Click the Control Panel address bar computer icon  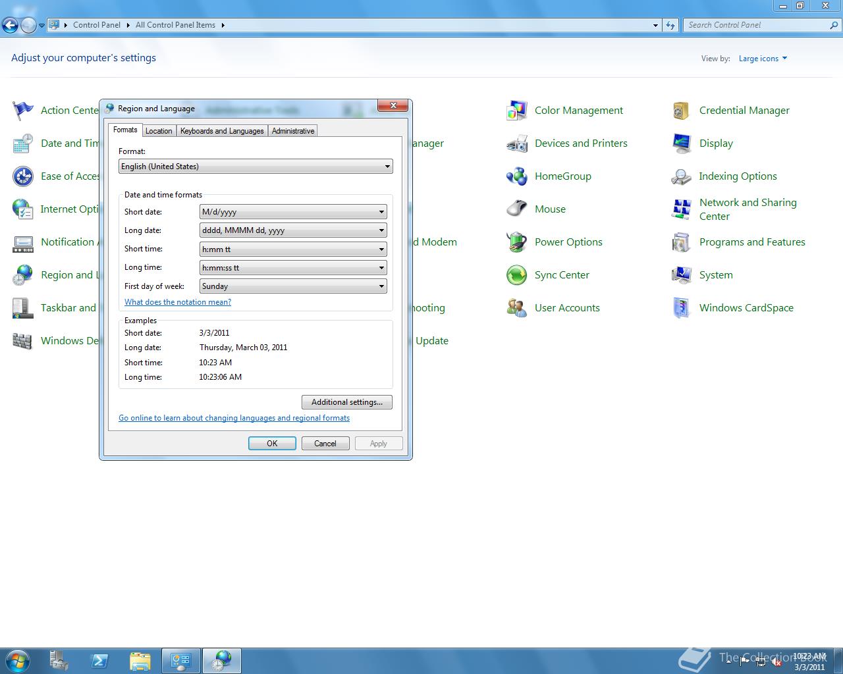click(55, 25)
